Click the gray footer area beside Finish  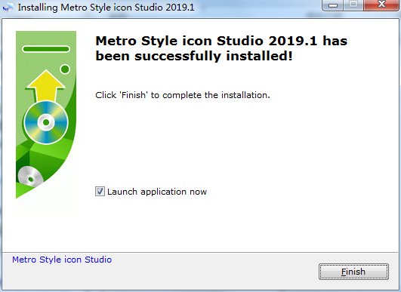pyautogui.click(x=214, y=272)
